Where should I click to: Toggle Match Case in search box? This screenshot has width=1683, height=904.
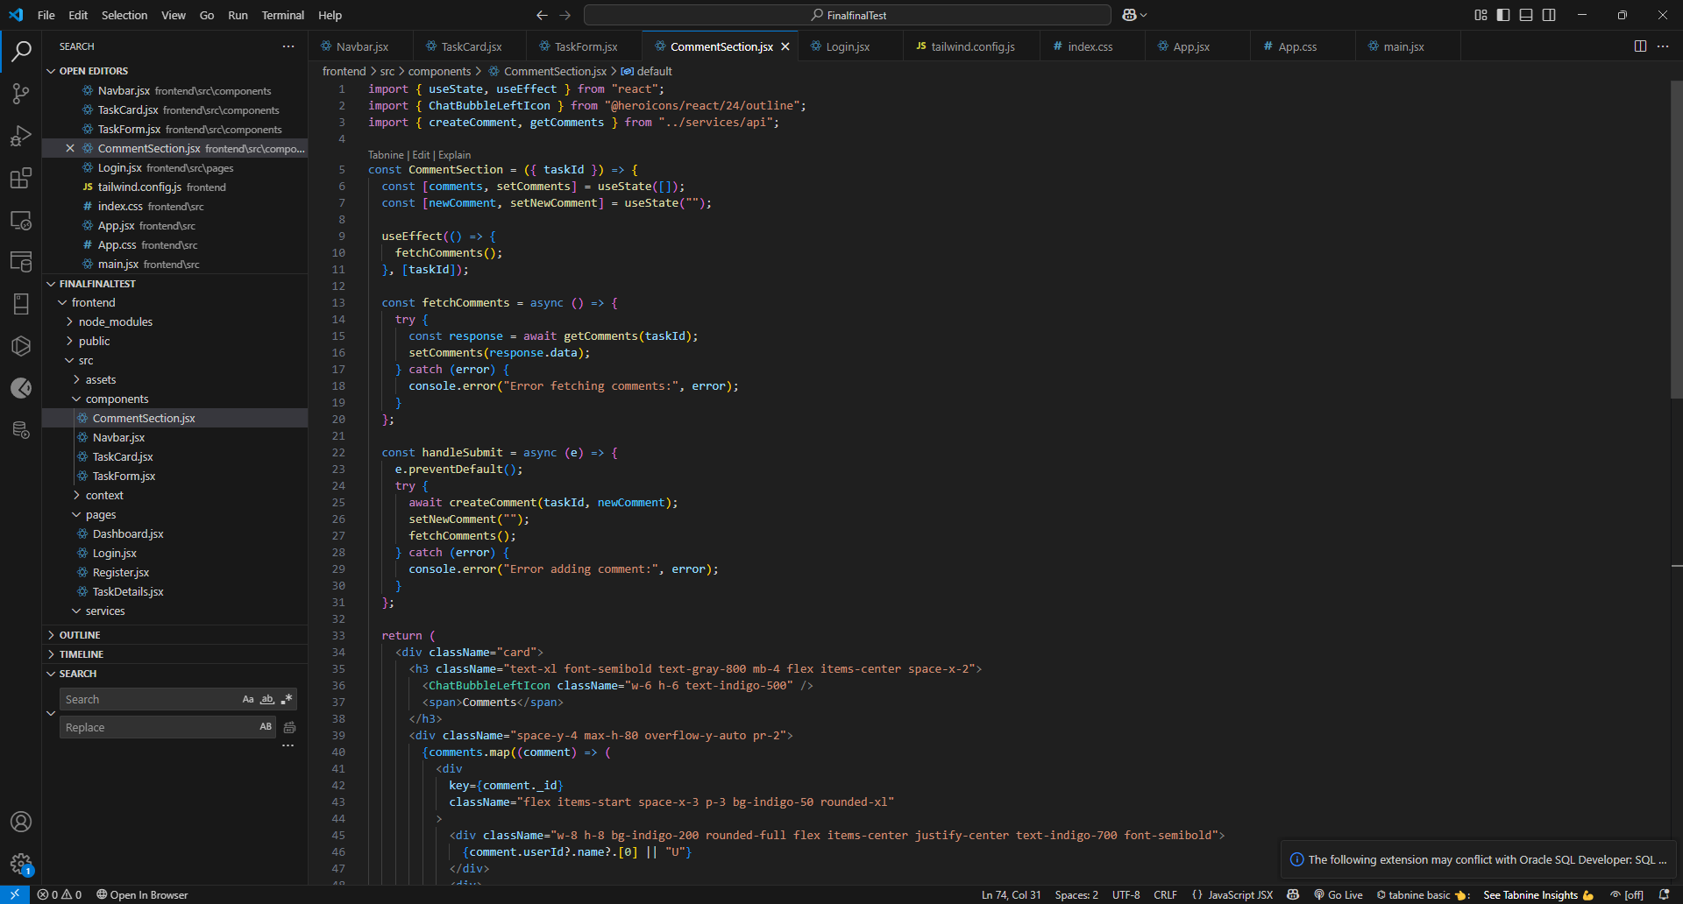[248, 699]
